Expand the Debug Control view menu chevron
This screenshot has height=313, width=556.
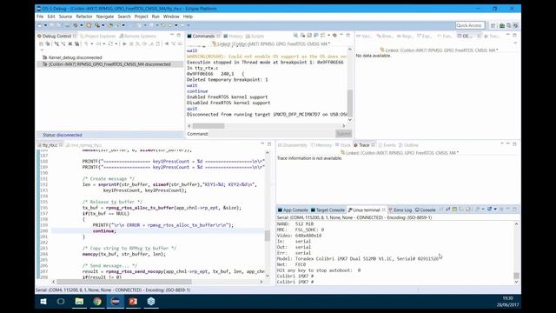click(42, 50)
